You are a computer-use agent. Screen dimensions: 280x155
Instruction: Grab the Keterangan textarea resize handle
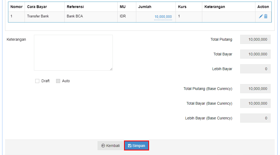(111, 69)
